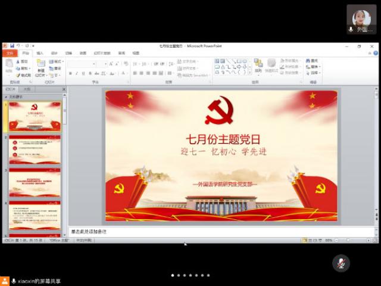Expand the Select (选择) dropdown
The height and width of the screenshot is (286, 381).
[314, 73]
